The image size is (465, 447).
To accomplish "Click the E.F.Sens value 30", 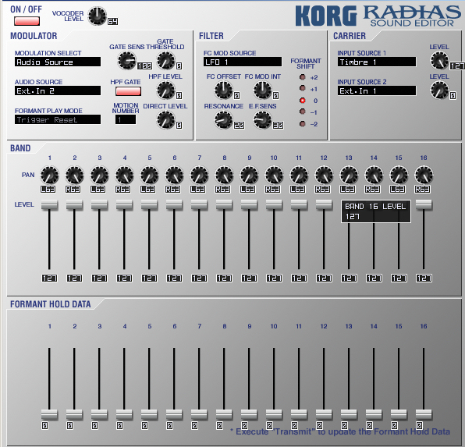I will pyautogui.click(x=278, y=125).
